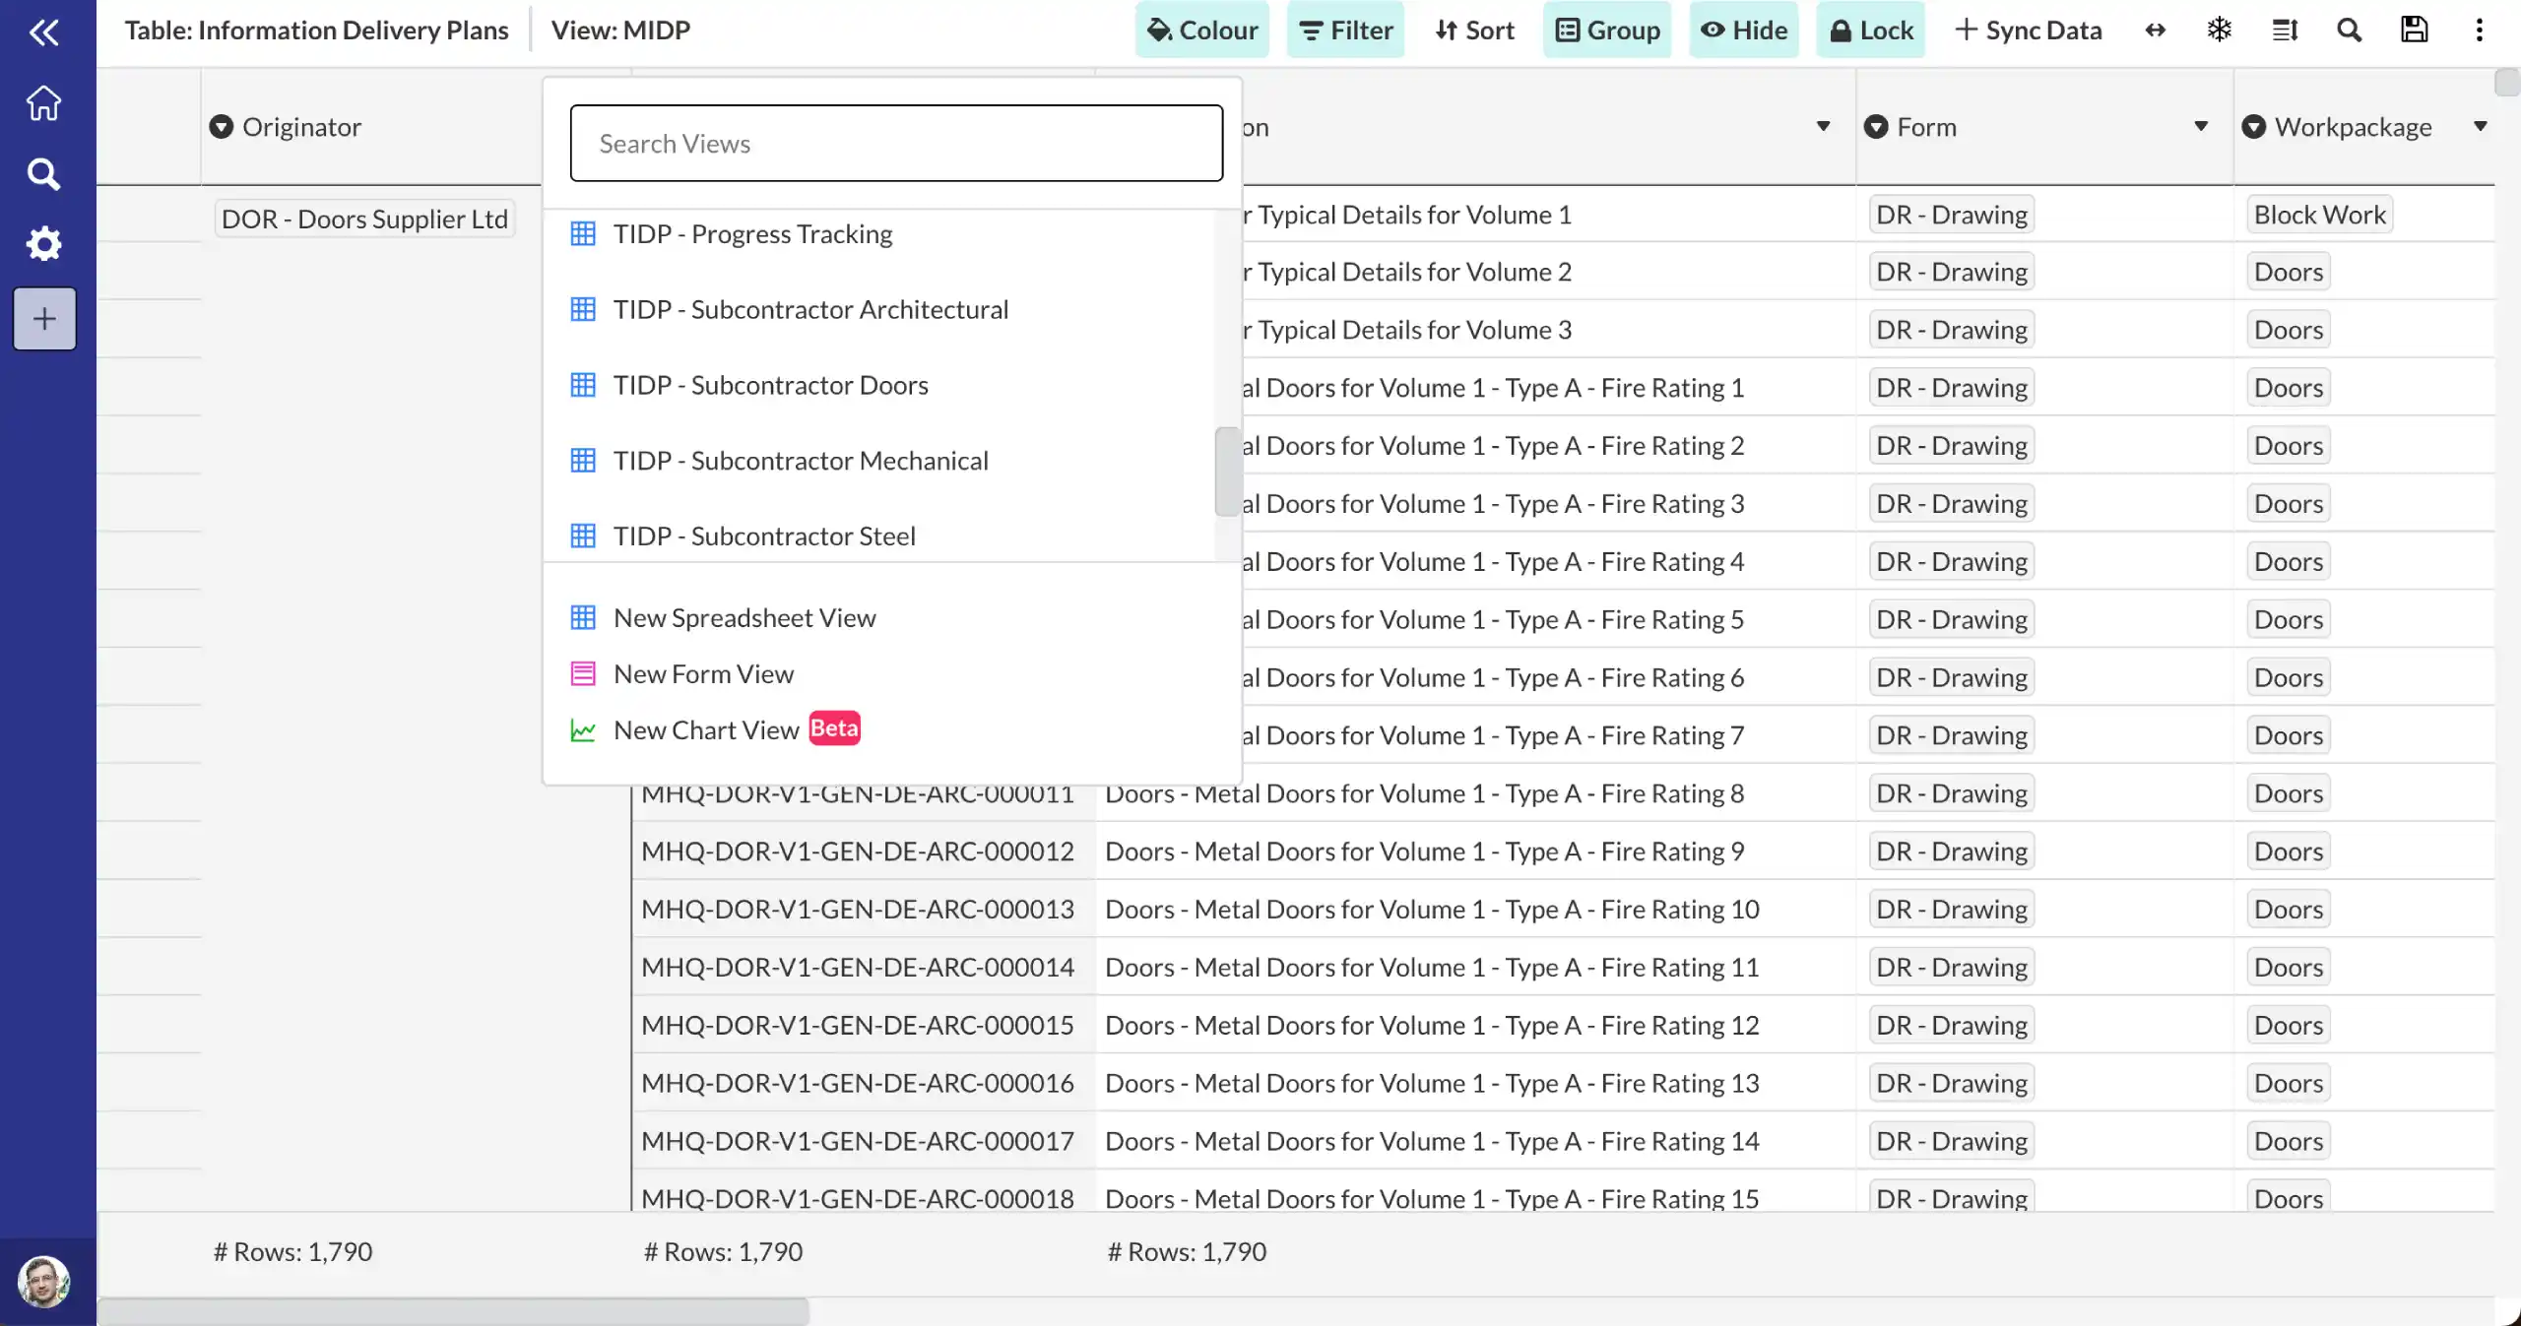This screenshot has height=1326, width=2521.
Task: Expand the Workpackage column dropdown
Action: 2480,126
